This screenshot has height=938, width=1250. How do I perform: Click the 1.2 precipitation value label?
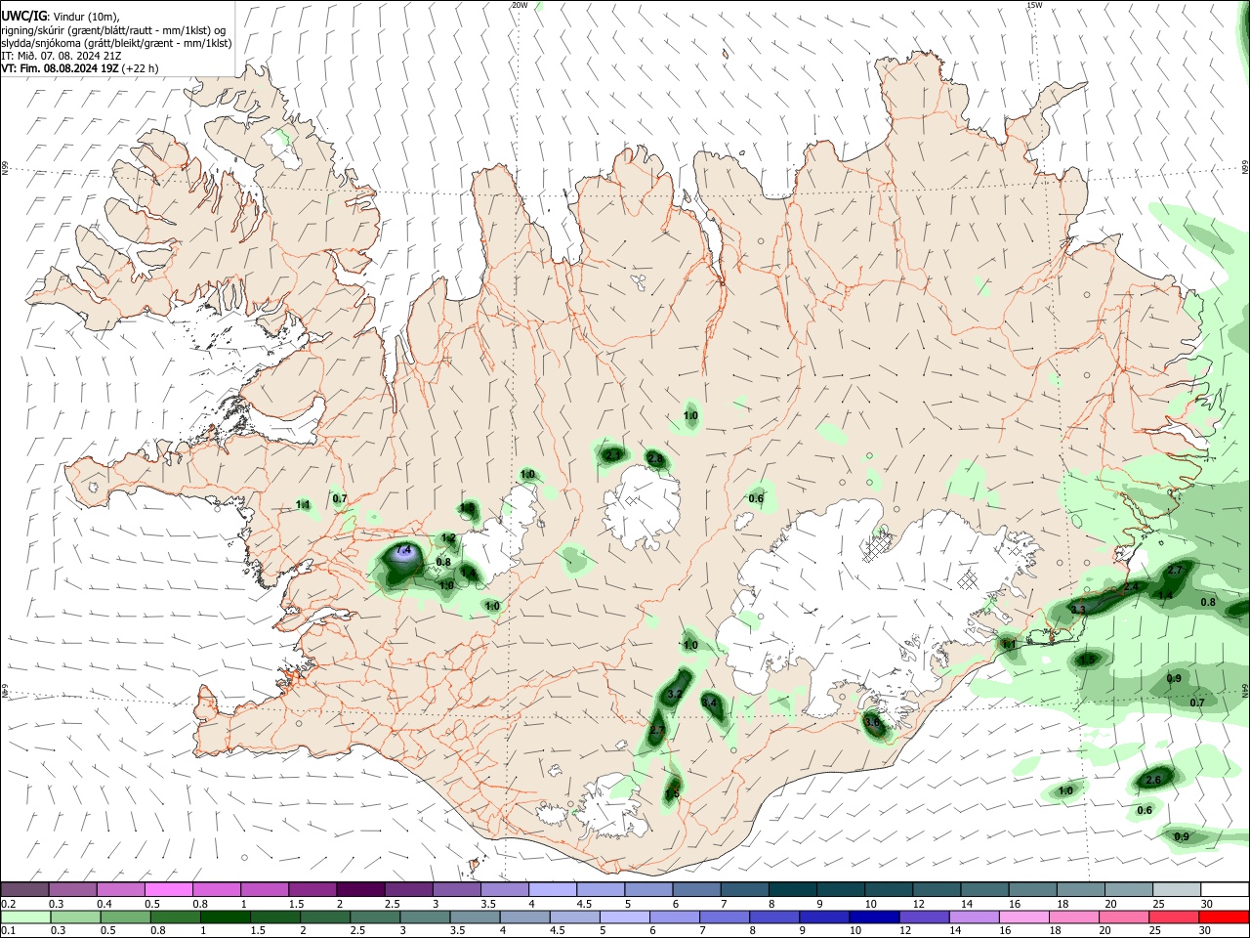click(x=448, y=538)
